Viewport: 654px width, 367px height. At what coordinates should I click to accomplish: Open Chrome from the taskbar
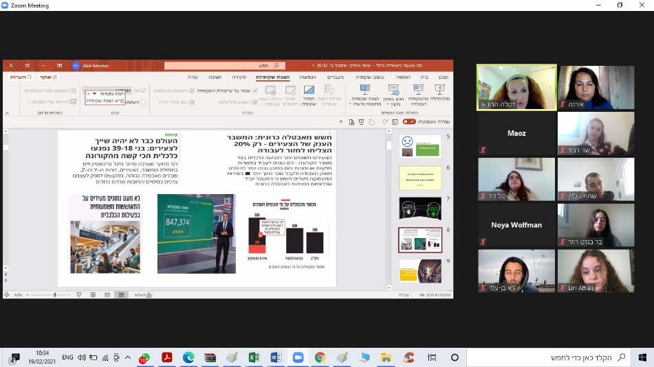(320, 357)
